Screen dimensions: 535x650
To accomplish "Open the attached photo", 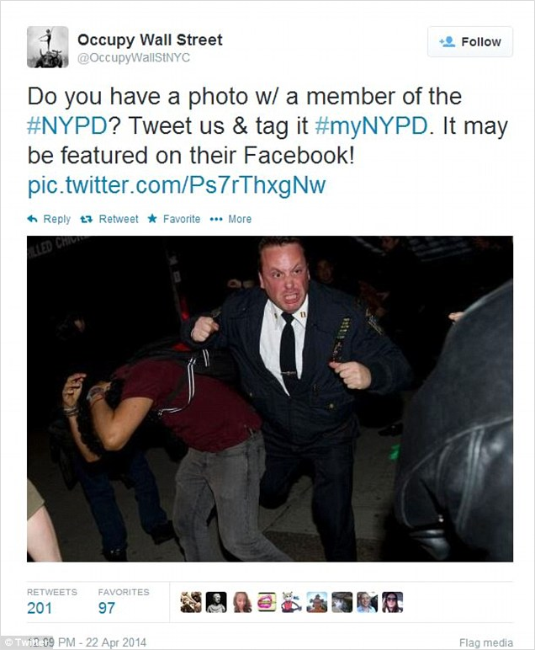I will point(269,398).
